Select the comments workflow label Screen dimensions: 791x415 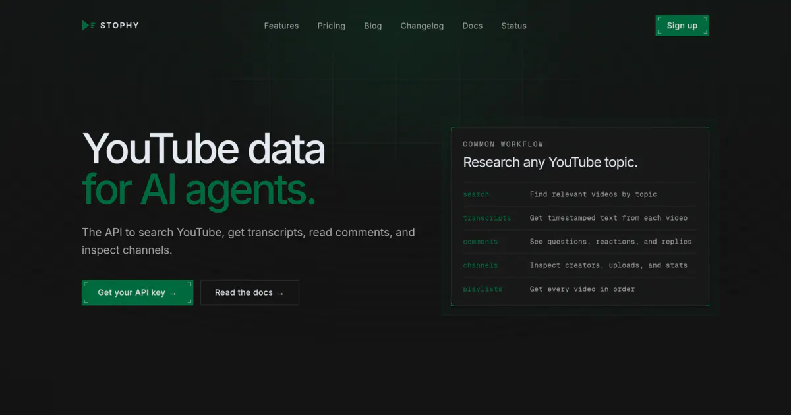[x=480, y=242]
